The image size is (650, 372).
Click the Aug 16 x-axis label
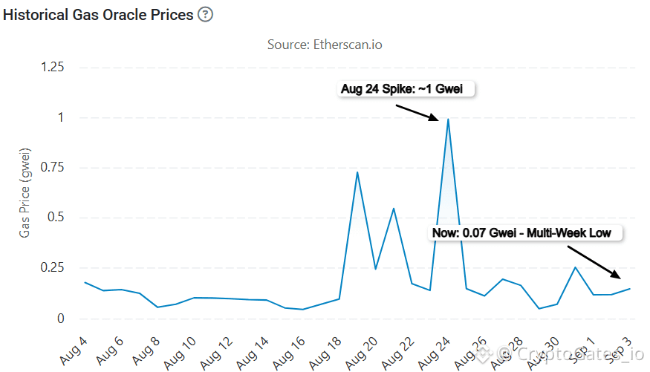(290, 353)
